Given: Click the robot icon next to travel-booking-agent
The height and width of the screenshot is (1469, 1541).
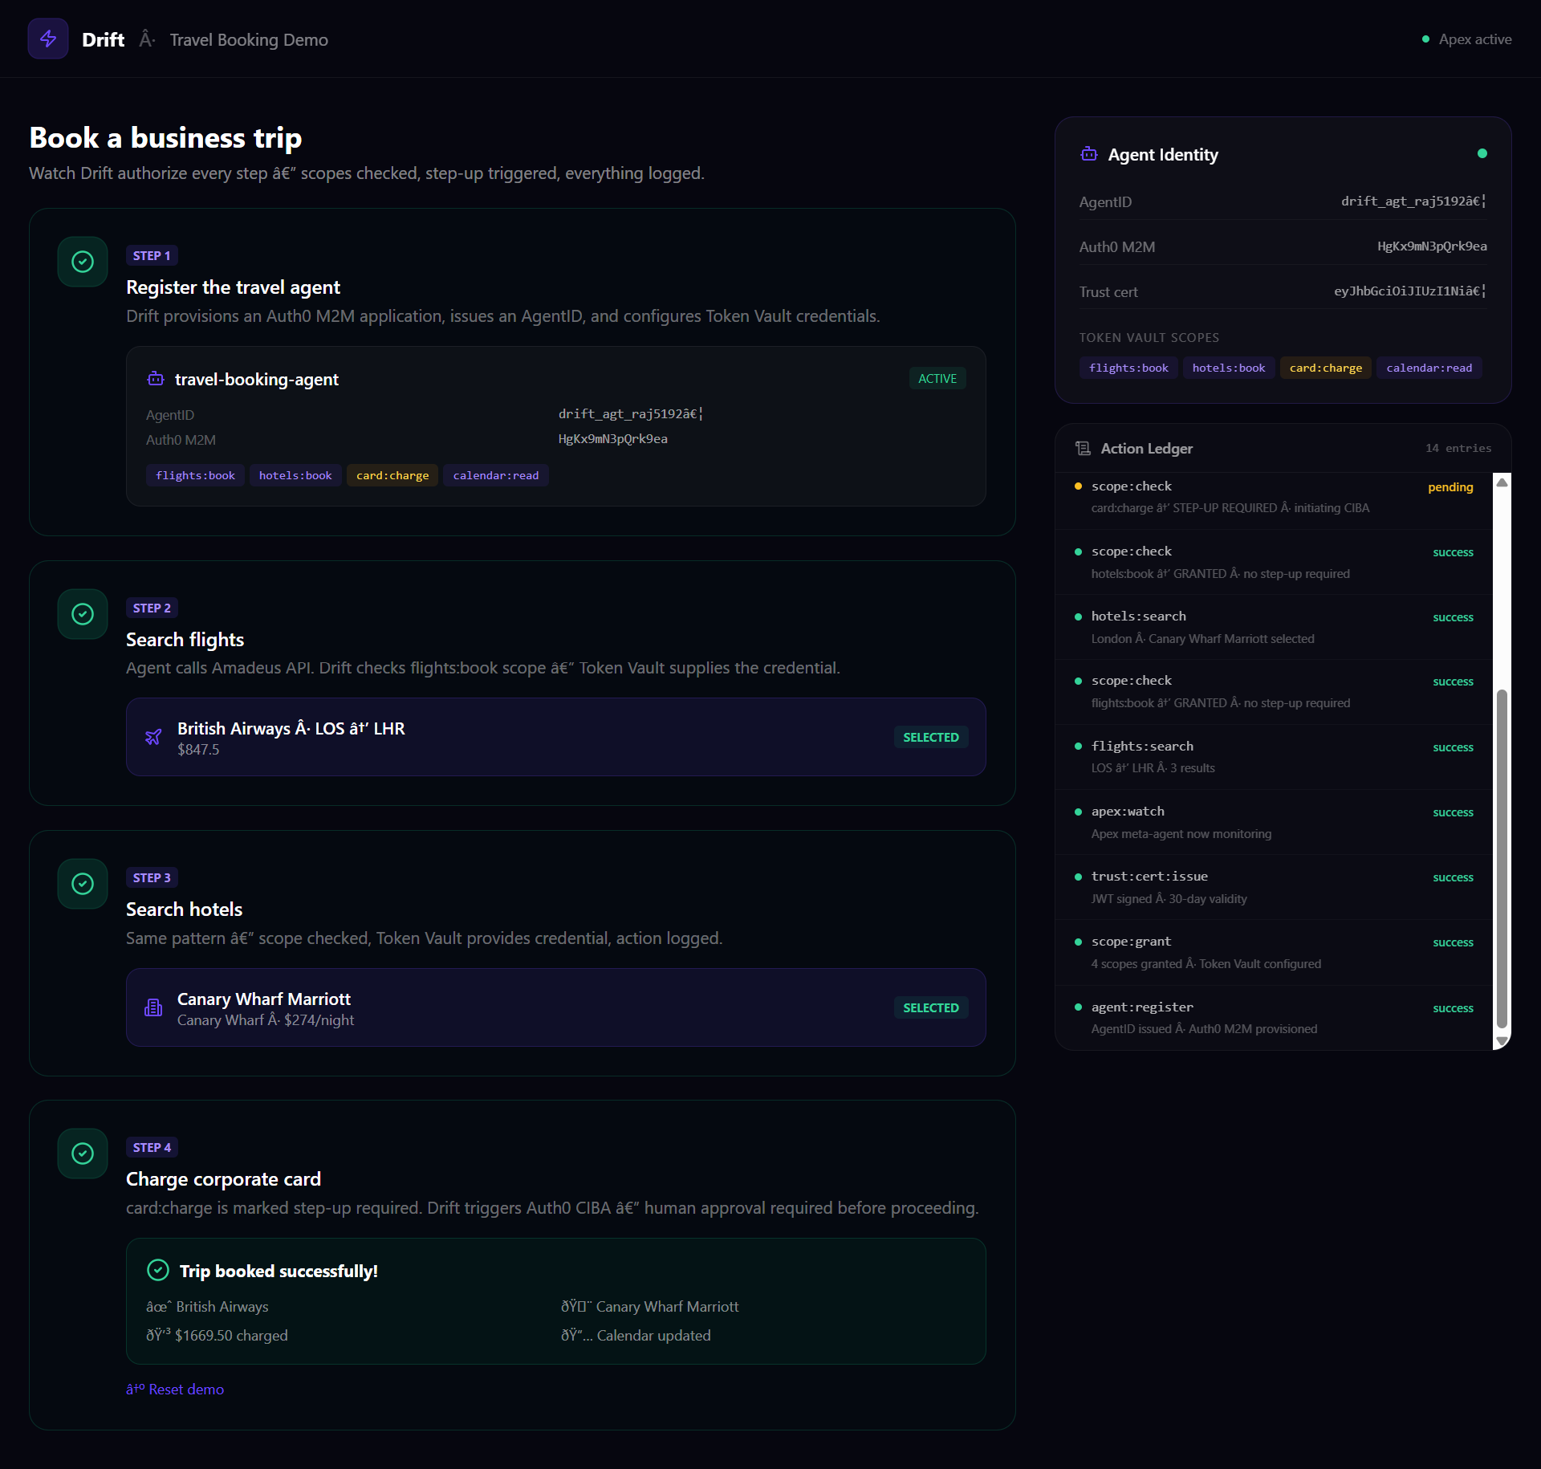Looking at the screenshot, I should click(156, 379).
